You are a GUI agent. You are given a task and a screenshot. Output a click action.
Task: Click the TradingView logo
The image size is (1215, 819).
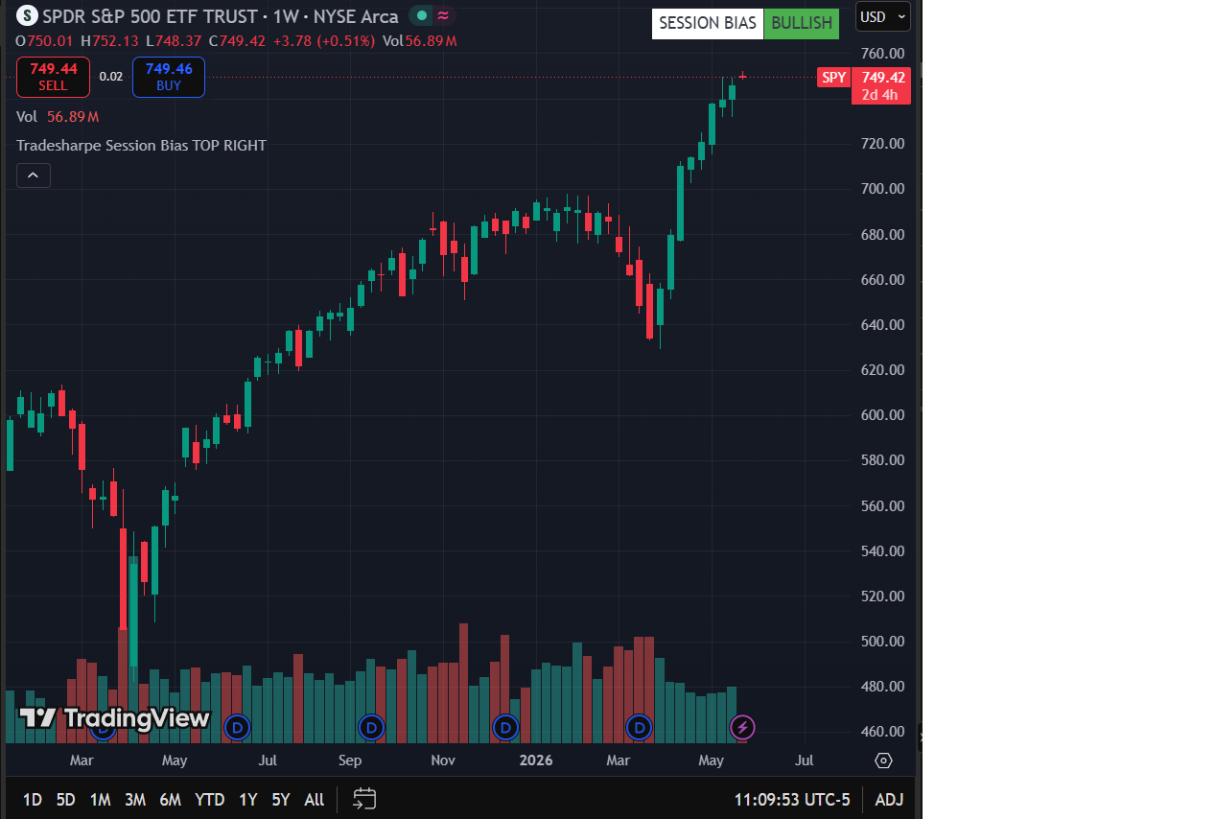click(114, 717)
